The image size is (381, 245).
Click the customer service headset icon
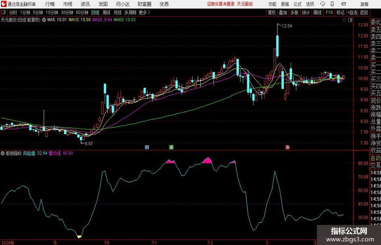(x=323, y=4)
